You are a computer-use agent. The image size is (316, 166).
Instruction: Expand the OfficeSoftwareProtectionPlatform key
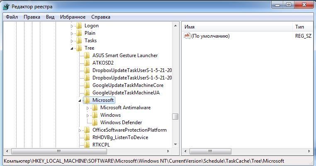click(x=80, y=130)
